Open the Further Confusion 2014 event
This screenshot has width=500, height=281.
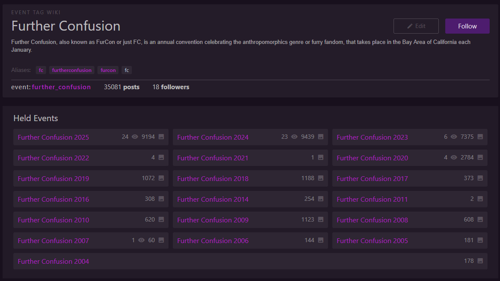[212, 199]
